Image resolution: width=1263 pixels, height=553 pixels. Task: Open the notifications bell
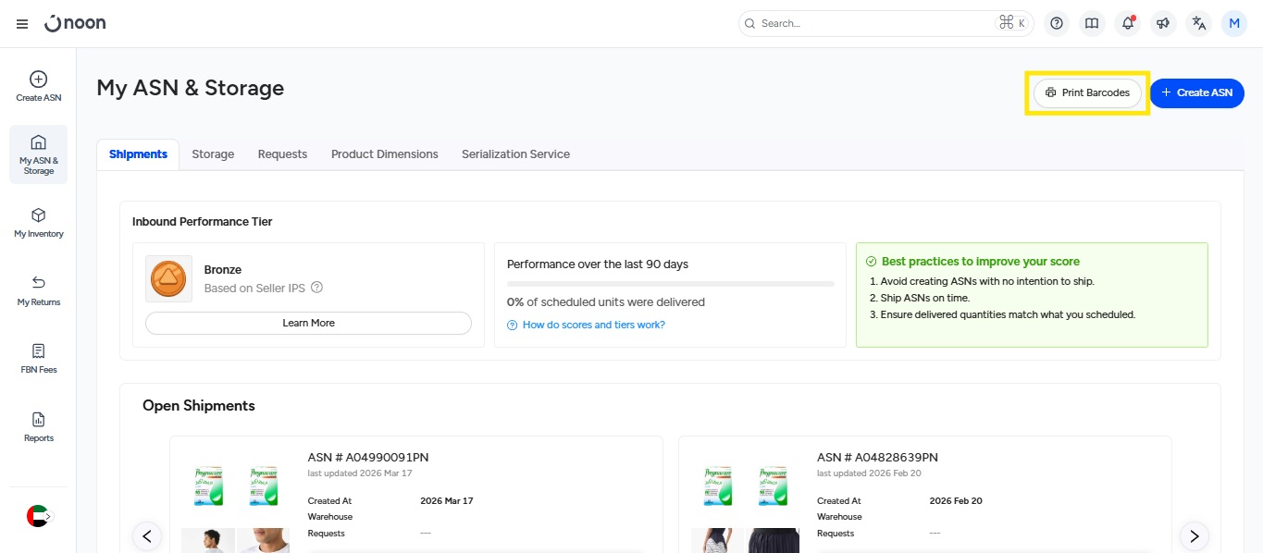point(1128,24)
